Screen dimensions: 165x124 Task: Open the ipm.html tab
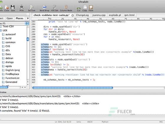pyautogui.click(x=129, y=15)
